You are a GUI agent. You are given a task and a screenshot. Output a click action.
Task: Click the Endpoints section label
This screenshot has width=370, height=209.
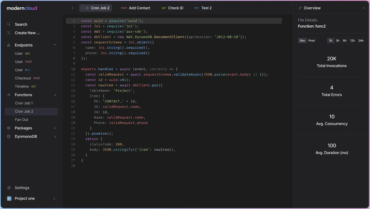tap(24, 45)
